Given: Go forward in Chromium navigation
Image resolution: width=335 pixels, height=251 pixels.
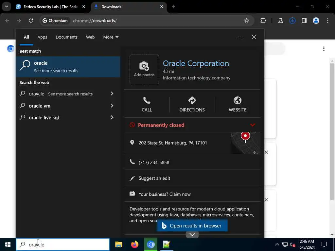Looking at the screenshot, I should (19, 21).
